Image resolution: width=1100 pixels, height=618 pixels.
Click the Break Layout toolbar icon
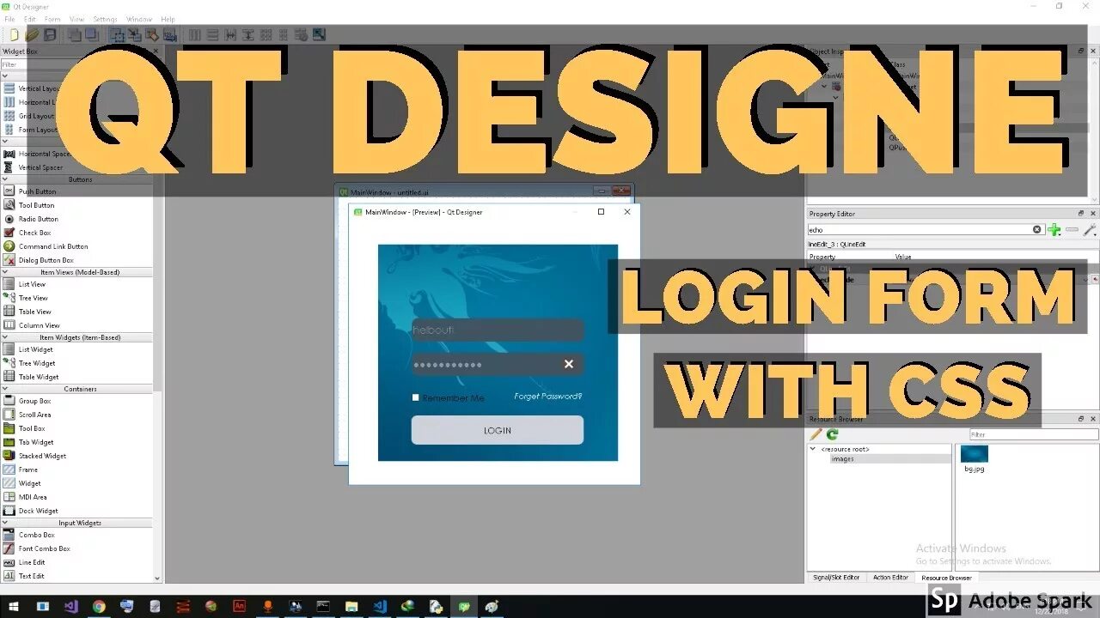pyautogui.click(x=302, y=35)
